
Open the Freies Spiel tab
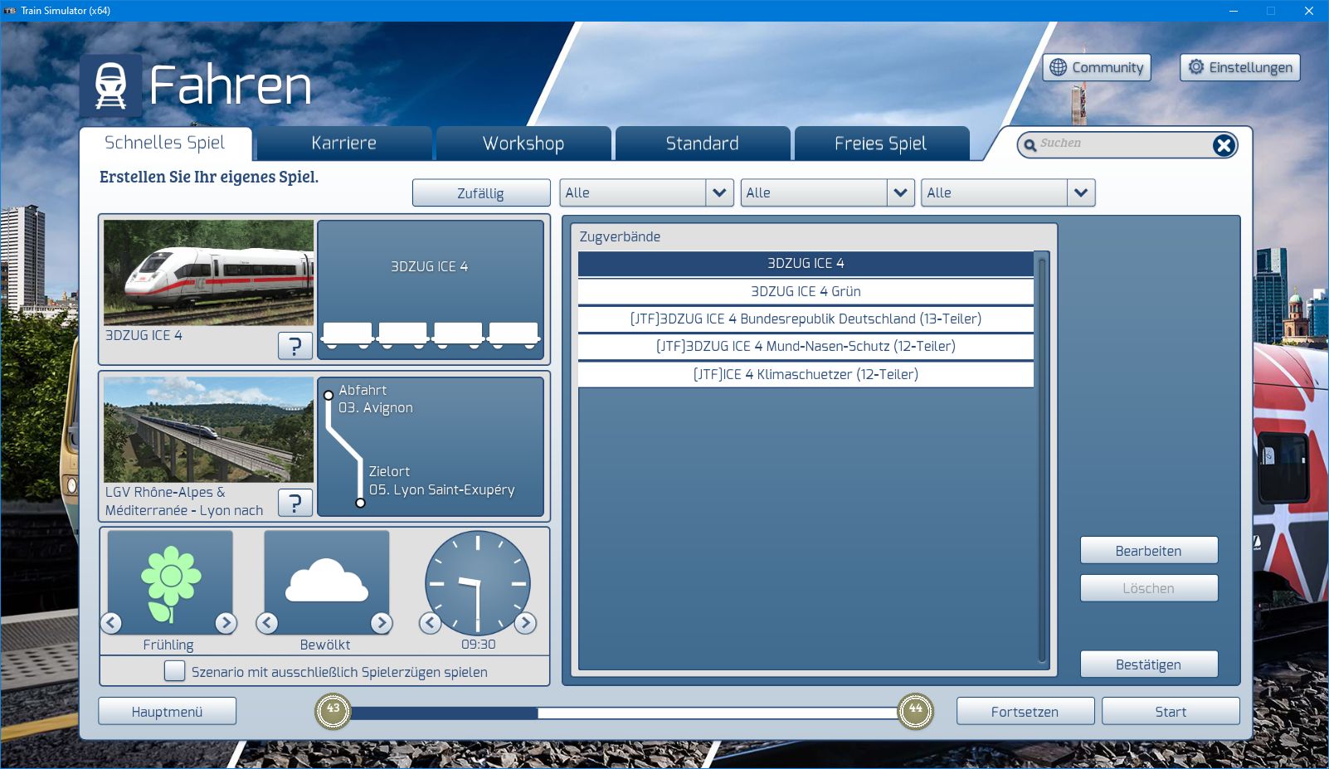coord(881,144)
